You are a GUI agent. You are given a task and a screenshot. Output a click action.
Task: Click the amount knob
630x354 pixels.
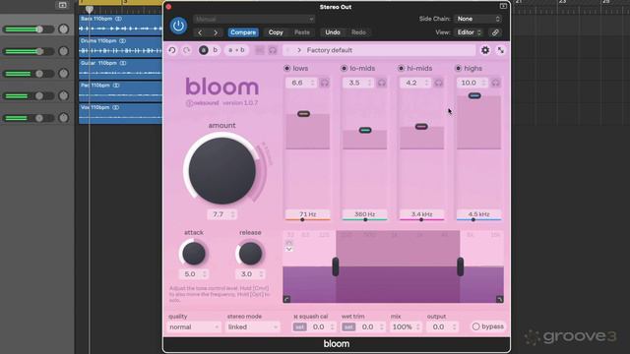tap(221, 170)
